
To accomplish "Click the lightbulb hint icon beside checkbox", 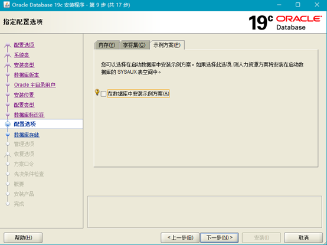I will [97, 92].
